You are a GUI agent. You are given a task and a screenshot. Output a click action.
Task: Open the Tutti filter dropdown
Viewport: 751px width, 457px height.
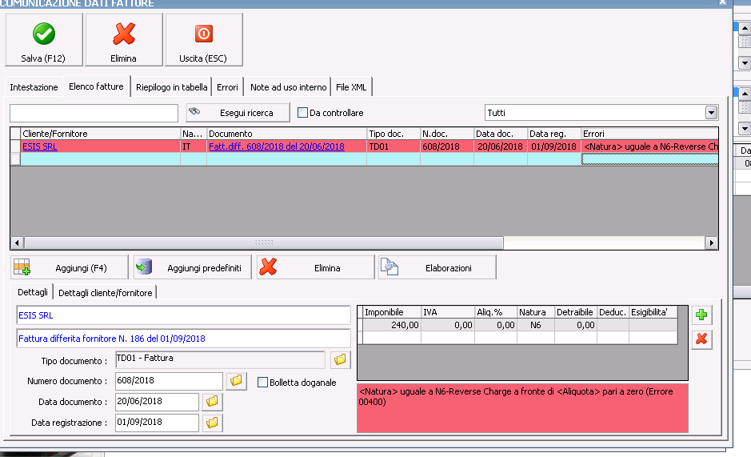pyautogui.click(x=711, y=113)
